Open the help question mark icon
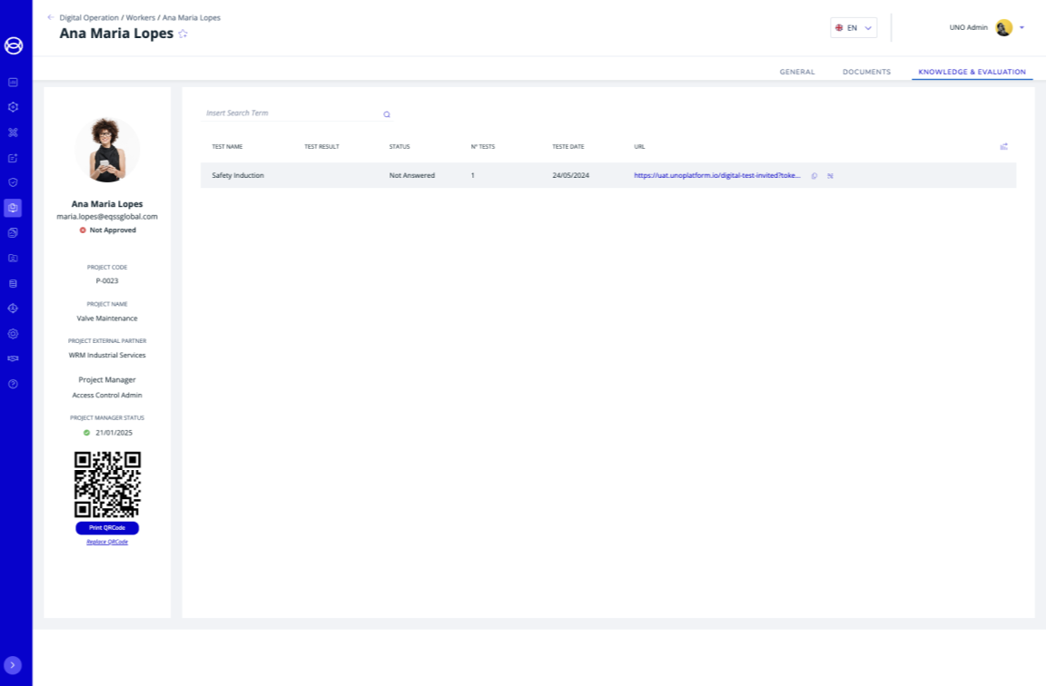Screen dimensions: 1046x686 (x=13, y=384)
